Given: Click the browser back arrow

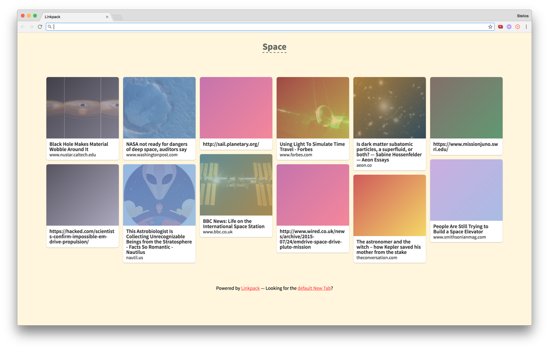Looking at the screenshot, I should click(x=23, y=27).
